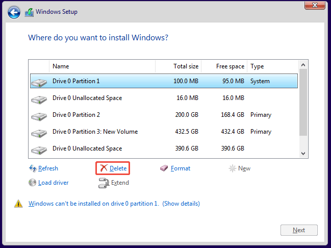The image size is (331, 248).
Task: Click the 432.4 GB free space cell
Action: tap(233, 132)
